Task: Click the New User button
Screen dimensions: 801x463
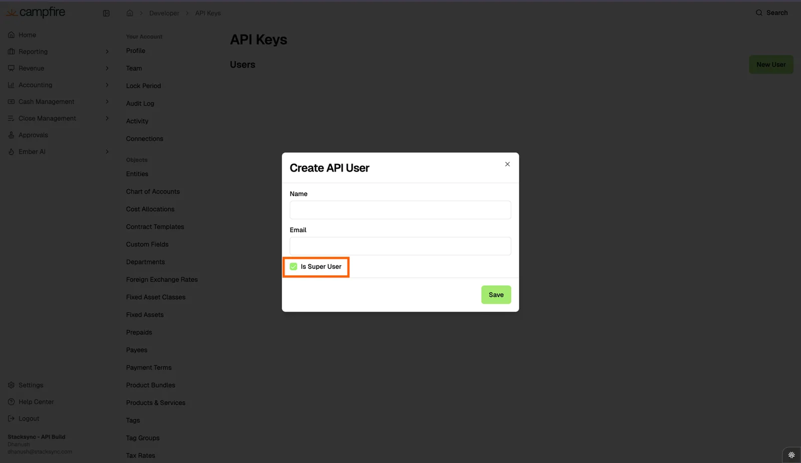Action: pos(771,65)
